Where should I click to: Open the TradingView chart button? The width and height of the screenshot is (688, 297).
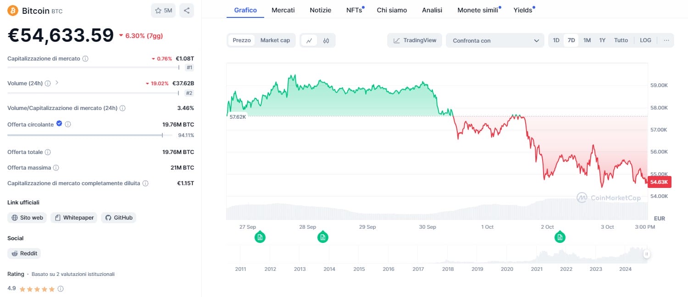pyautogui.click(x=415, y=40)
